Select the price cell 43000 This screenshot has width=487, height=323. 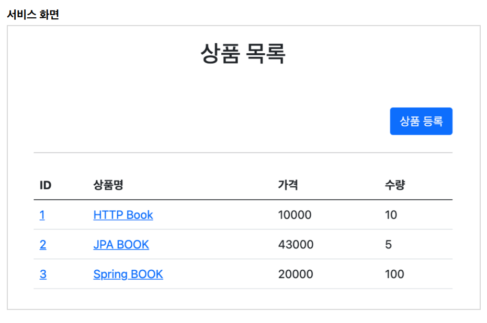(x=296, y=245)
